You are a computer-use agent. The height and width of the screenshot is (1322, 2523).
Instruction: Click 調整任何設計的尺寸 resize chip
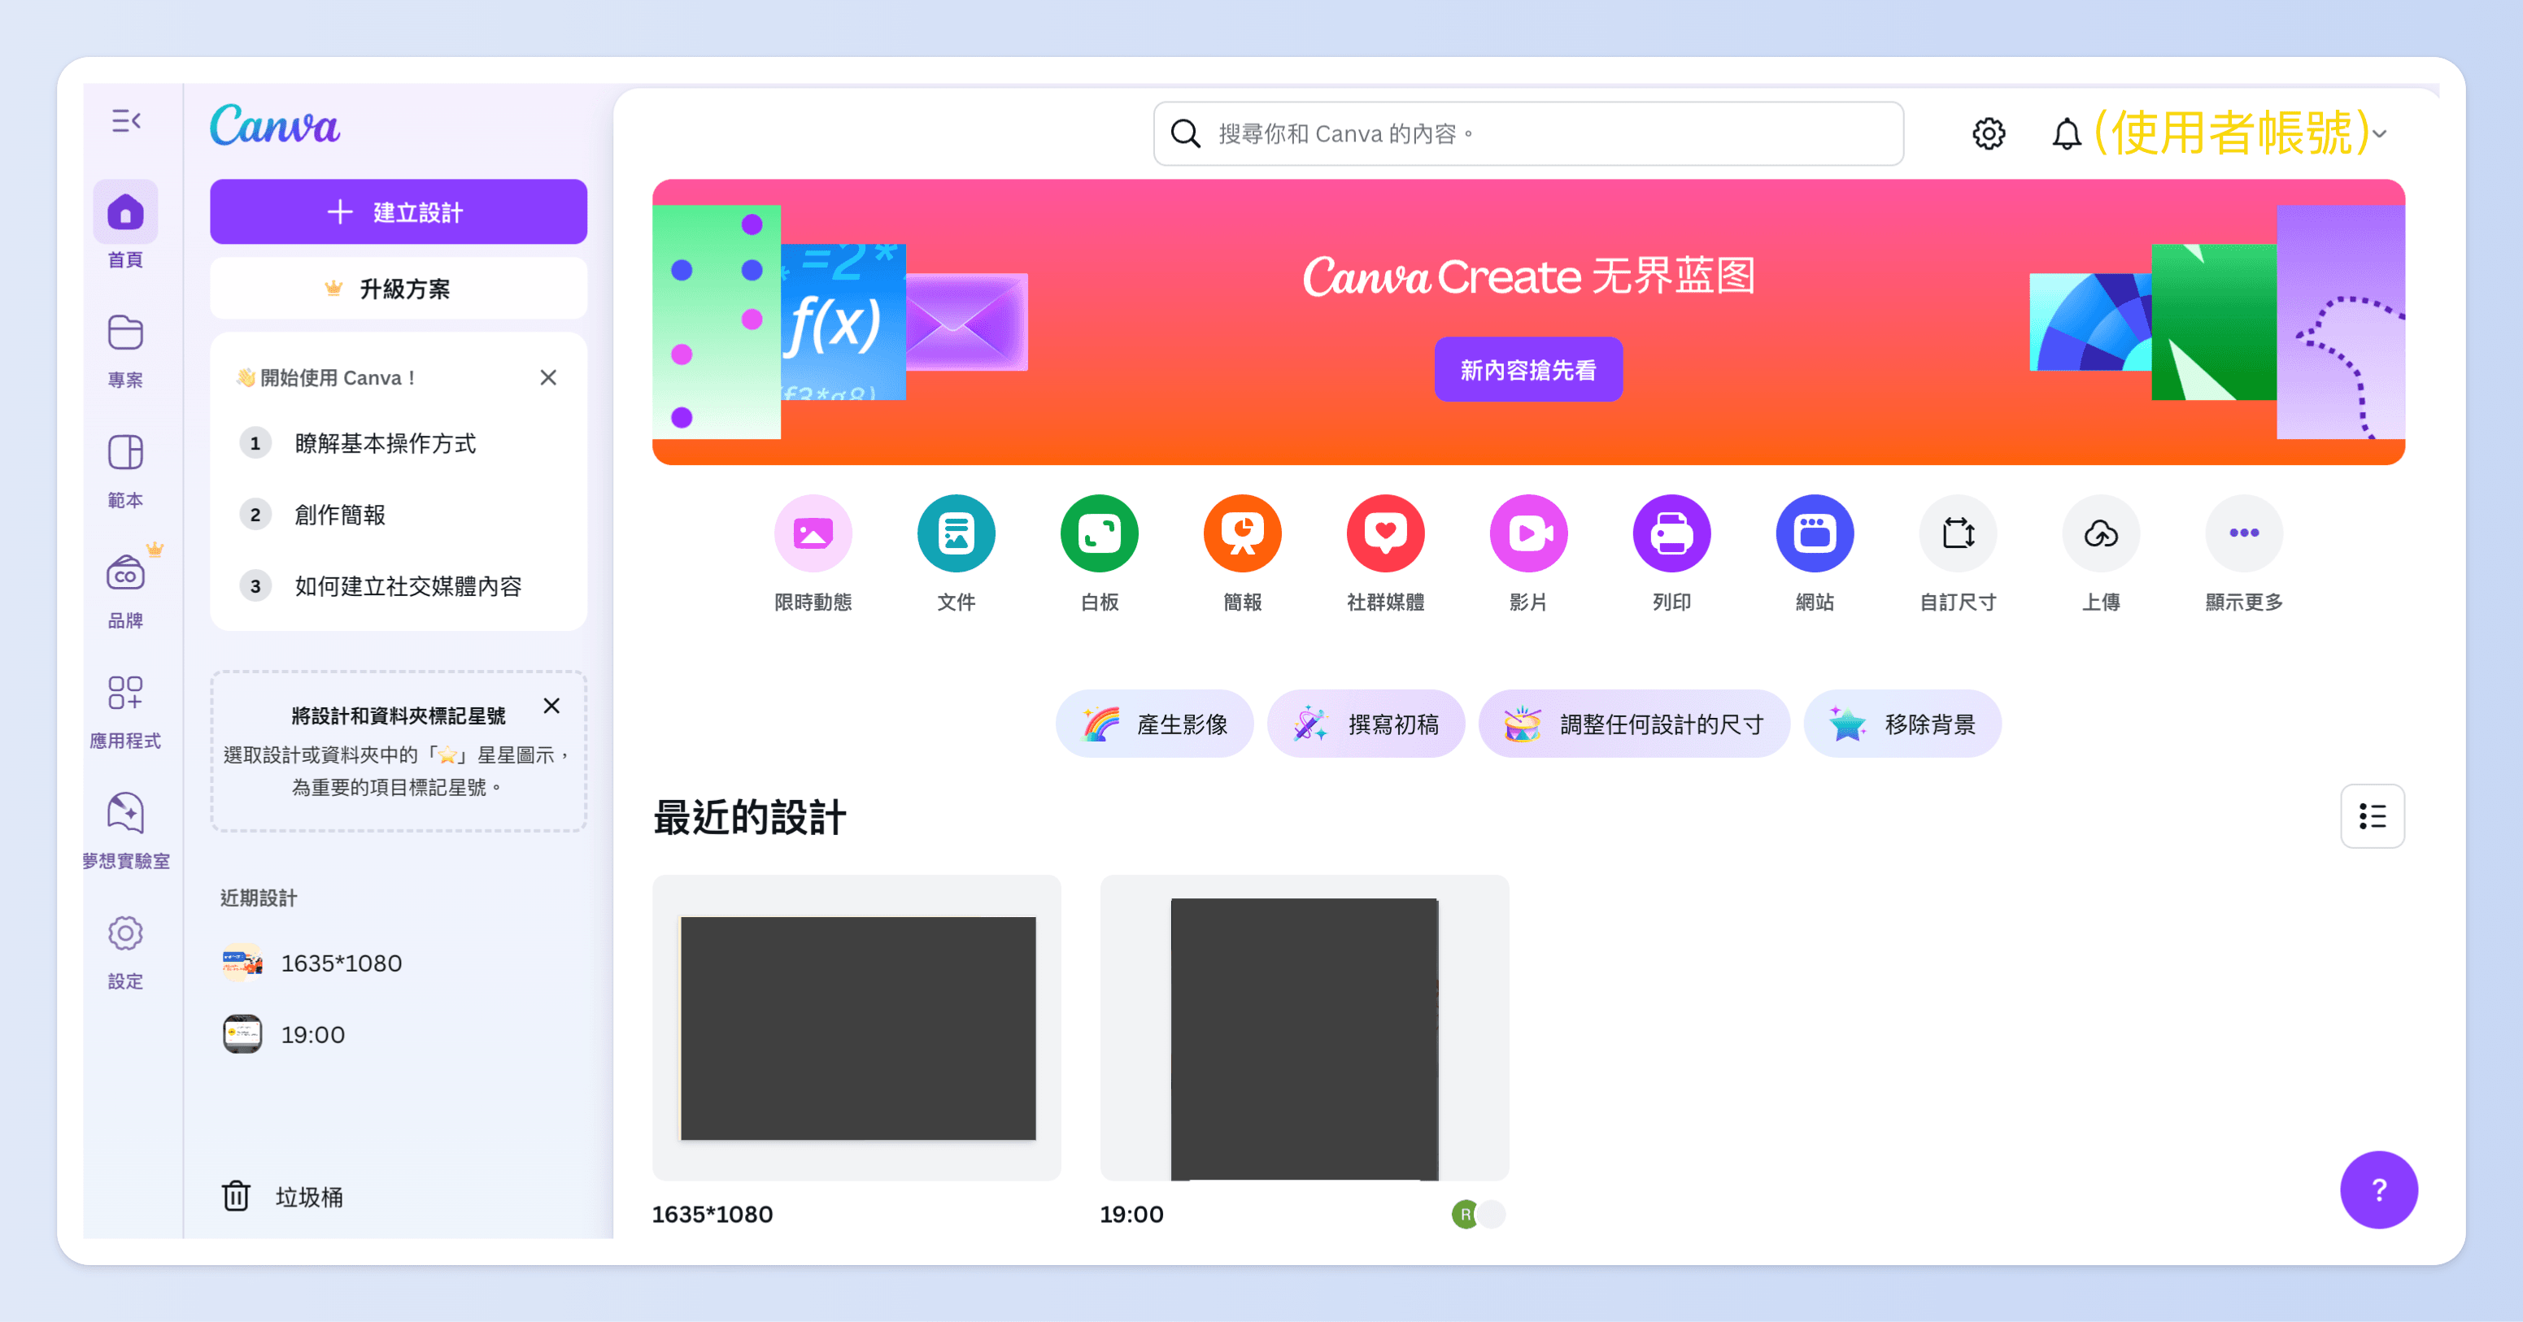1634,724
